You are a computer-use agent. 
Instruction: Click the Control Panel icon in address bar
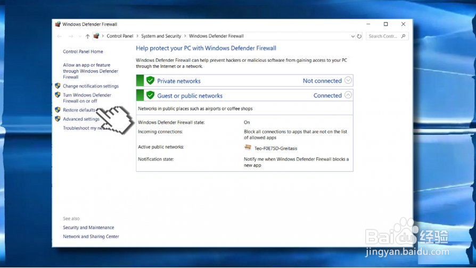tap(96, 36)
